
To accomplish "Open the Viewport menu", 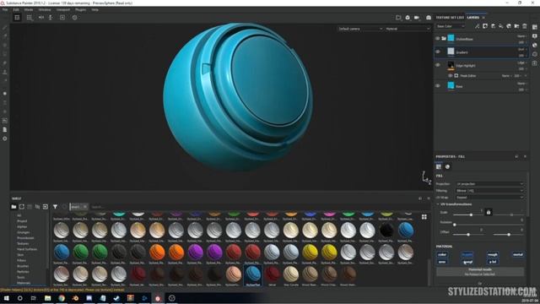I will pyautogui.click(x=63, y=9).
